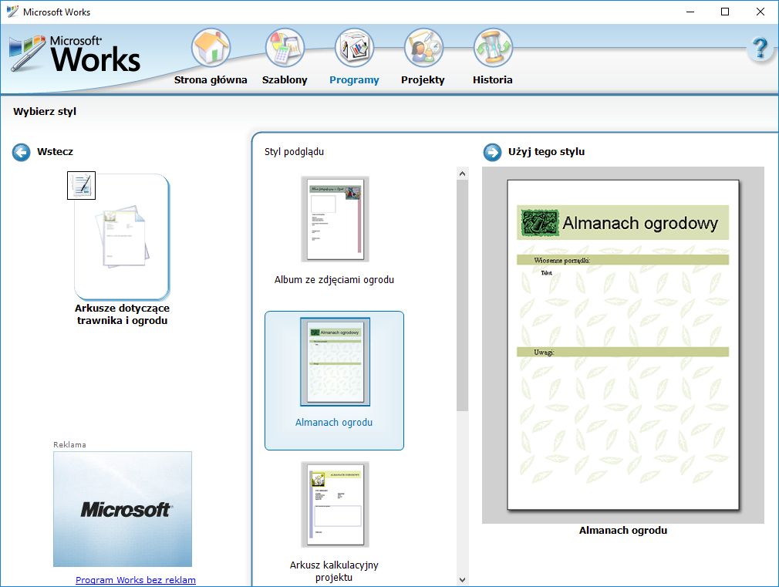Viewport: 779px width, 587px height.
Task: Switch to the Projekty tab
Action: 423,79
